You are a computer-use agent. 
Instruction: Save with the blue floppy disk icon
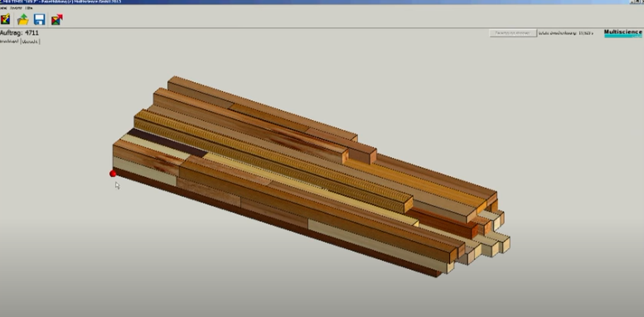point(40,19)
